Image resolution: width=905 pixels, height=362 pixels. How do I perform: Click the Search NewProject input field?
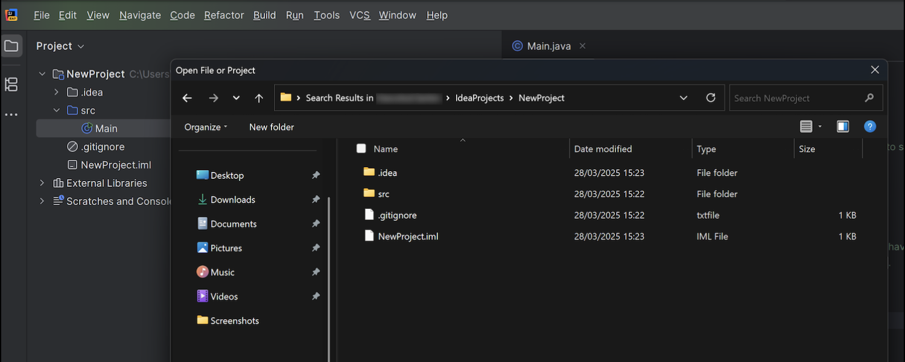796,98
